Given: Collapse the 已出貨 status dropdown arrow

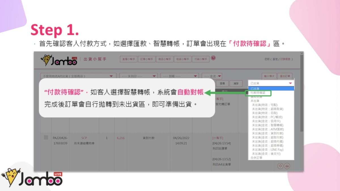Looking at the screenshot, I should click(290, 83).
